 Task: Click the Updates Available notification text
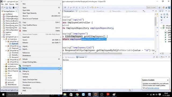point(156,85)
